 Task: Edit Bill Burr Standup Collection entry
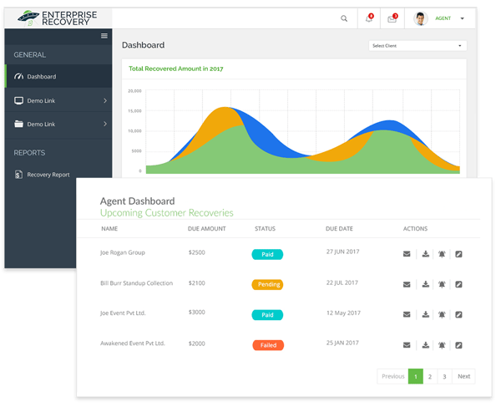(x=458, y=284)
